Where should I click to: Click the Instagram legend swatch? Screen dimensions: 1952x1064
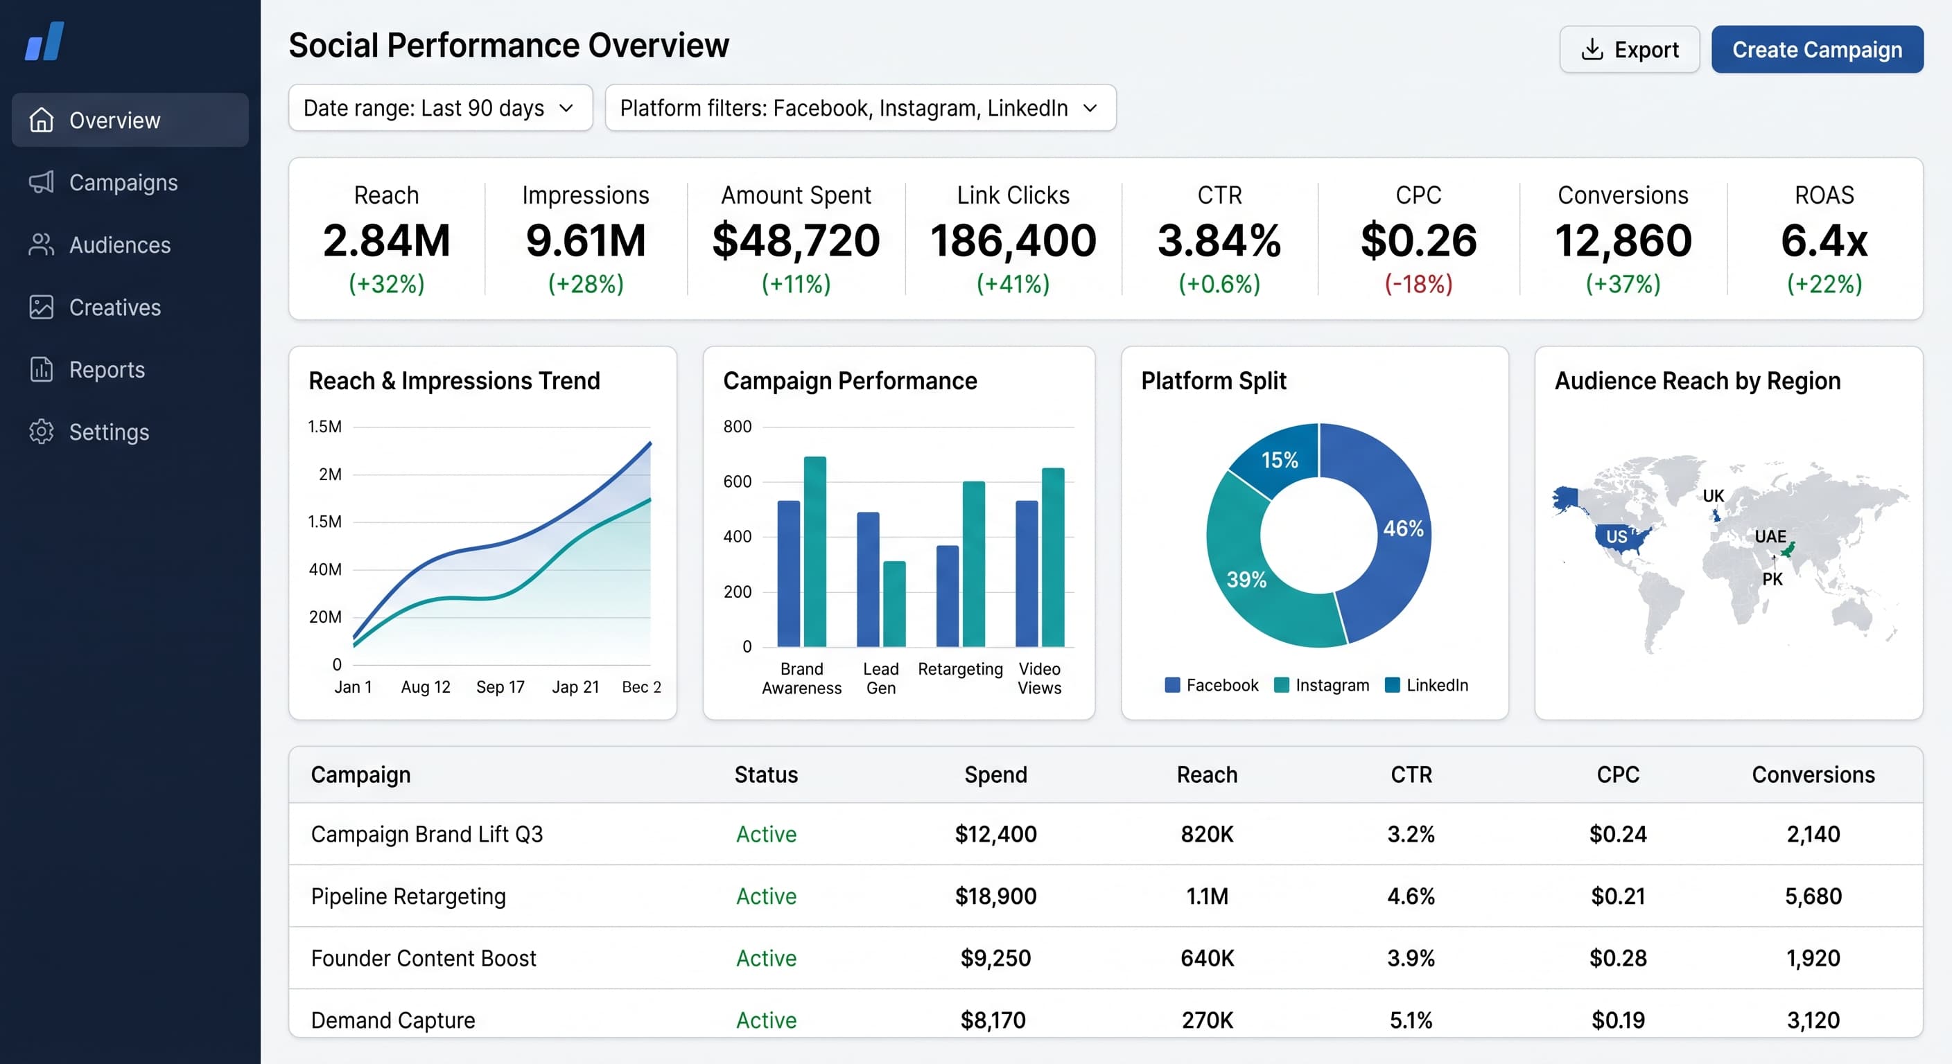pos(1282,684)
